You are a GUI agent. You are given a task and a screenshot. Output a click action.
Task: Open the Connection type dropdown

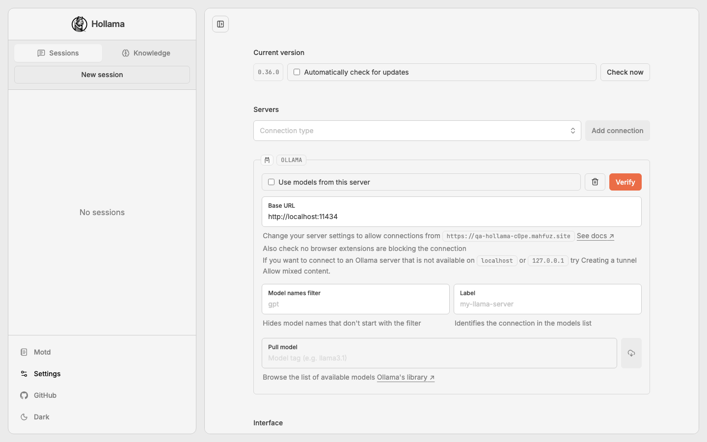pos(417,131)
